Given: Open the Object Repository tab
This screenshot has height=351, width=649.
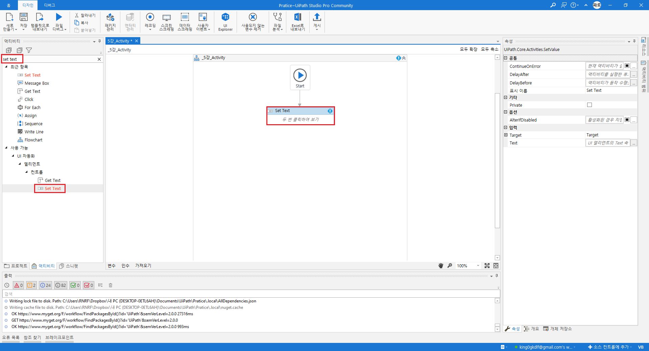Looking at the screenshot, I should pyautogui.click(x=558, y=329).
